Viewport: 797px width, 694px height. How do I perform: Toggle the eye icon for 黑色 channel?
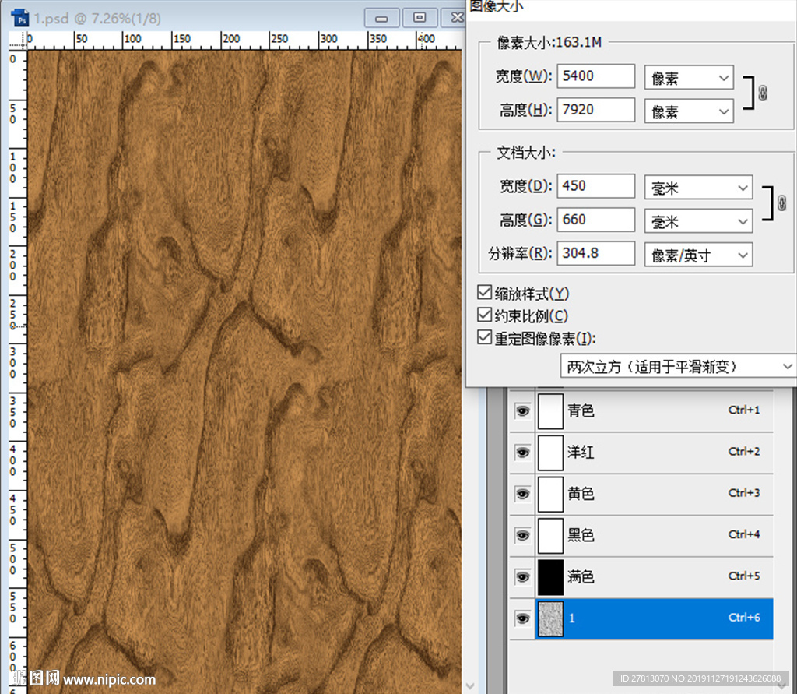coord(522,535)
